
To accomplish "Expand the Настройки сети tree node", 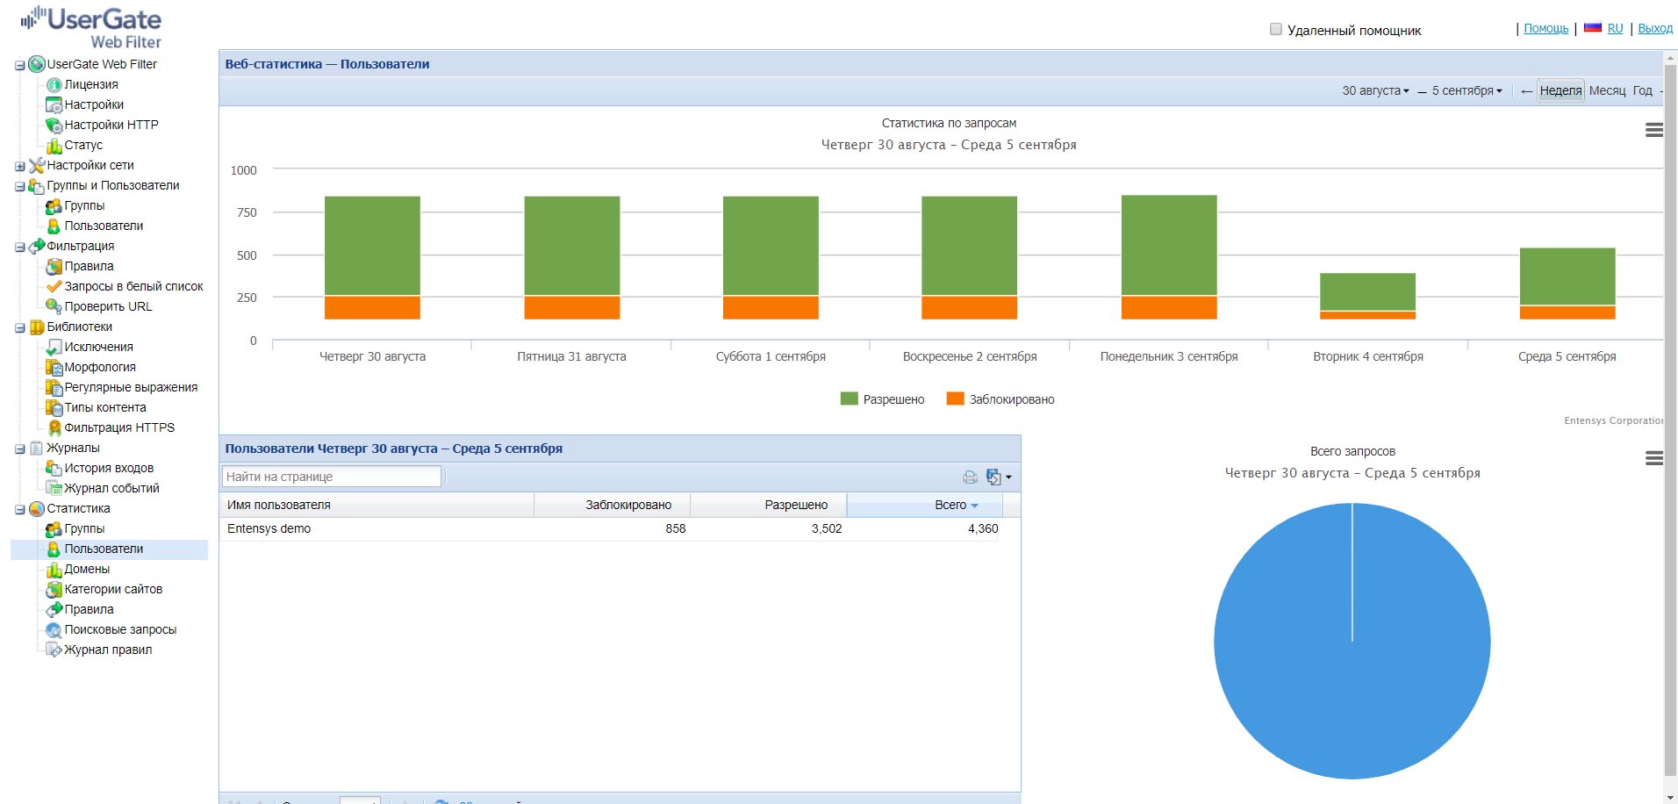I will pos(19,166).
